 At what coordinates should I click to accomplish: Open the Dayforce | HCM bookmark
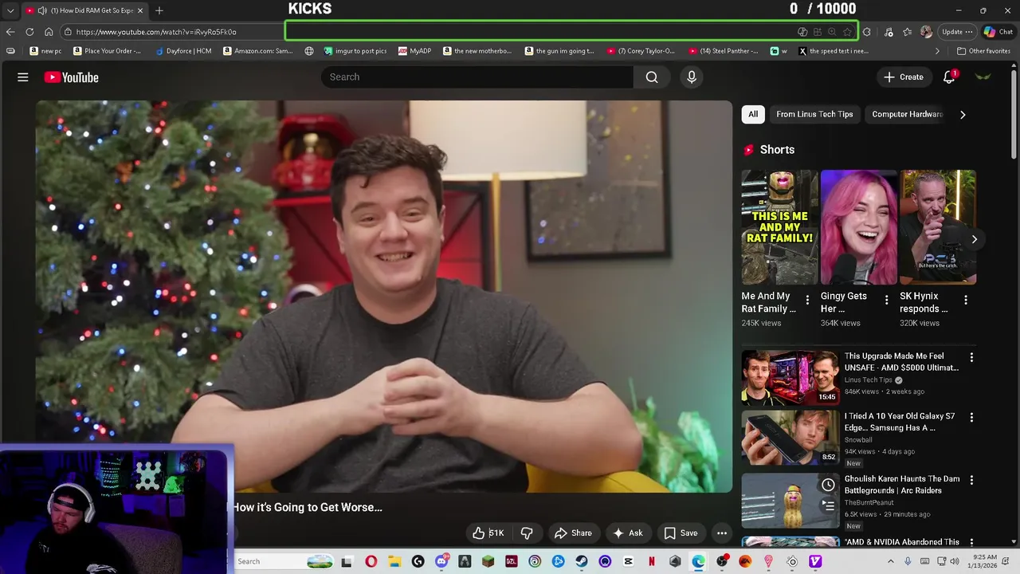pos(182,51)
